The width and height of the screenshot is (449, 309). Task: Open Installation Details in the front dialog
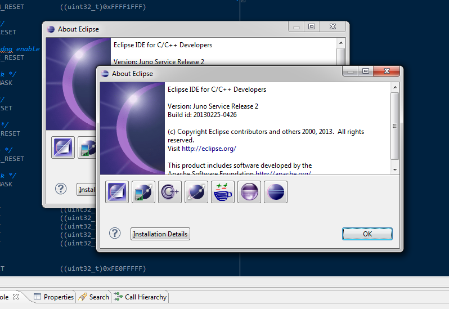coord(160,234)
